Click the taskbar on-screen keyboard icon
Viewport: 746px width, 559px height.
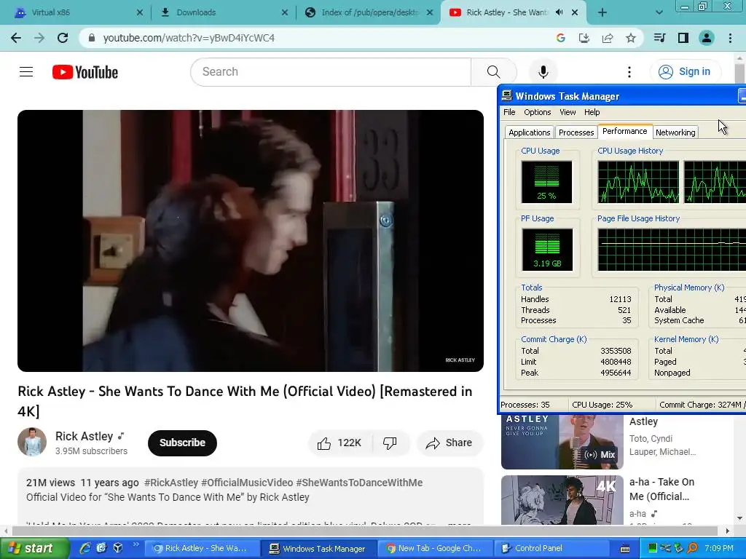[x=625, y=549]
